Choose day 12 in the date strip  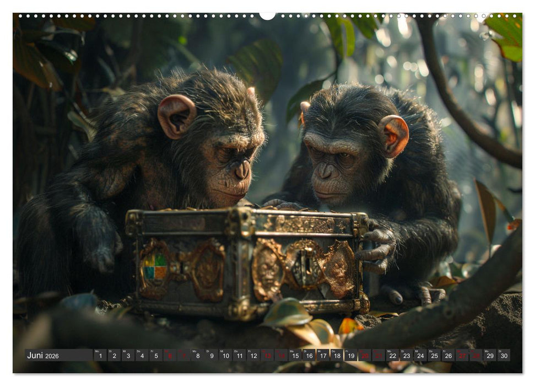tap(253, 356)
